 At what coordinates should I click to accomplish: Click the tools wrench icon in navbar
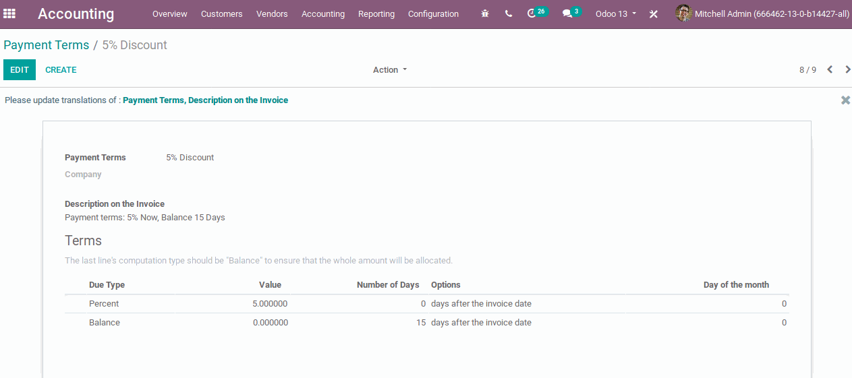[654, 14]
